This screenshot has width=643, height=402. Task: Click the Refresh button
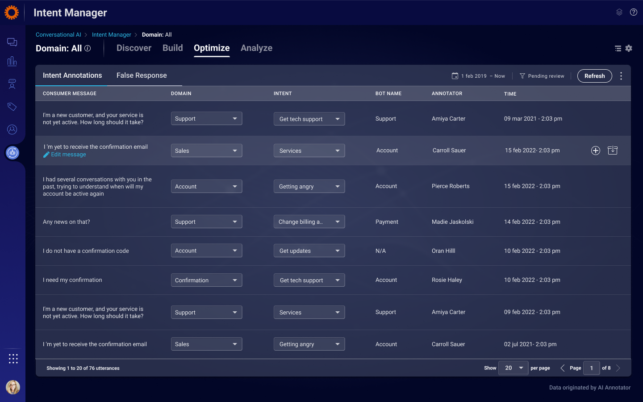[x=595, y=76]
